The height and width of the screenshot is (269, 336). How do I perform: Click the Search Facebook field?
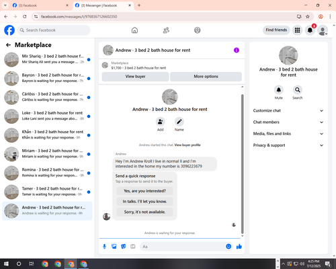pyautogui.click(x=54, y=30)
